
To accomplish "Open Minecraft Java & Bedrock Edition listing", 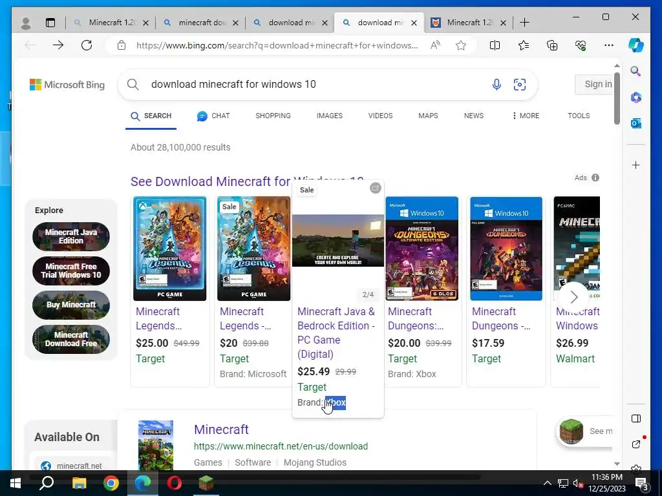I will click(x=336, y=333).
